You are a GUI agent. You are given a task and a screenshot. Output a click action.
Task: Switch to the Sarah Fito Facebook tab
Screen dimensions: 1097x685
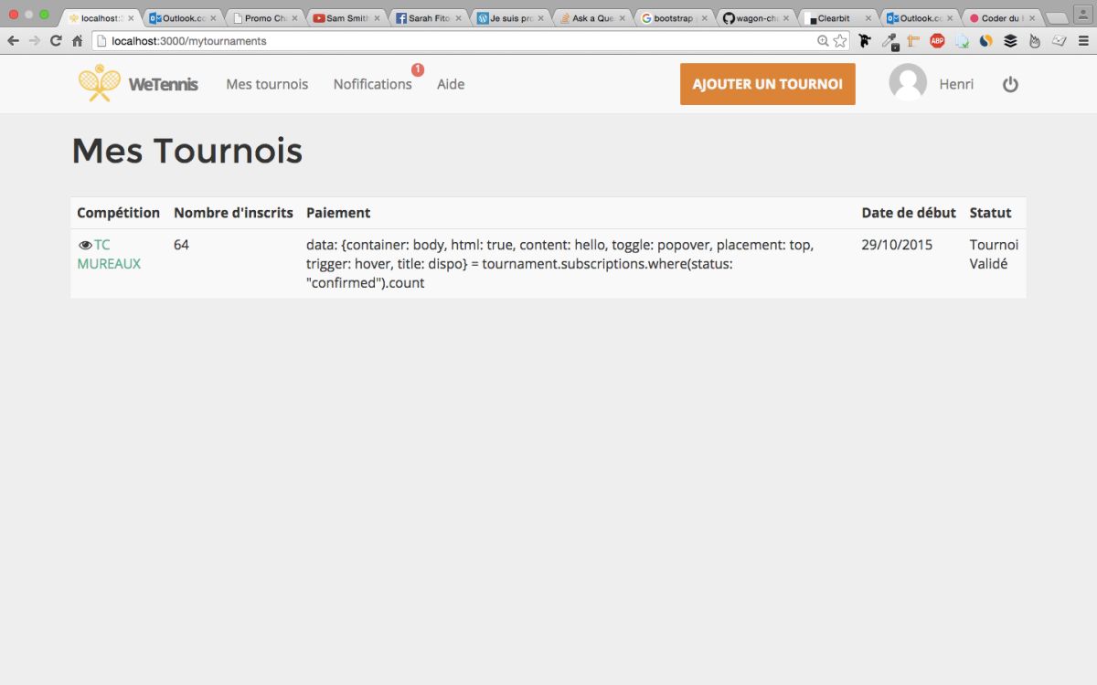point(428,17)
